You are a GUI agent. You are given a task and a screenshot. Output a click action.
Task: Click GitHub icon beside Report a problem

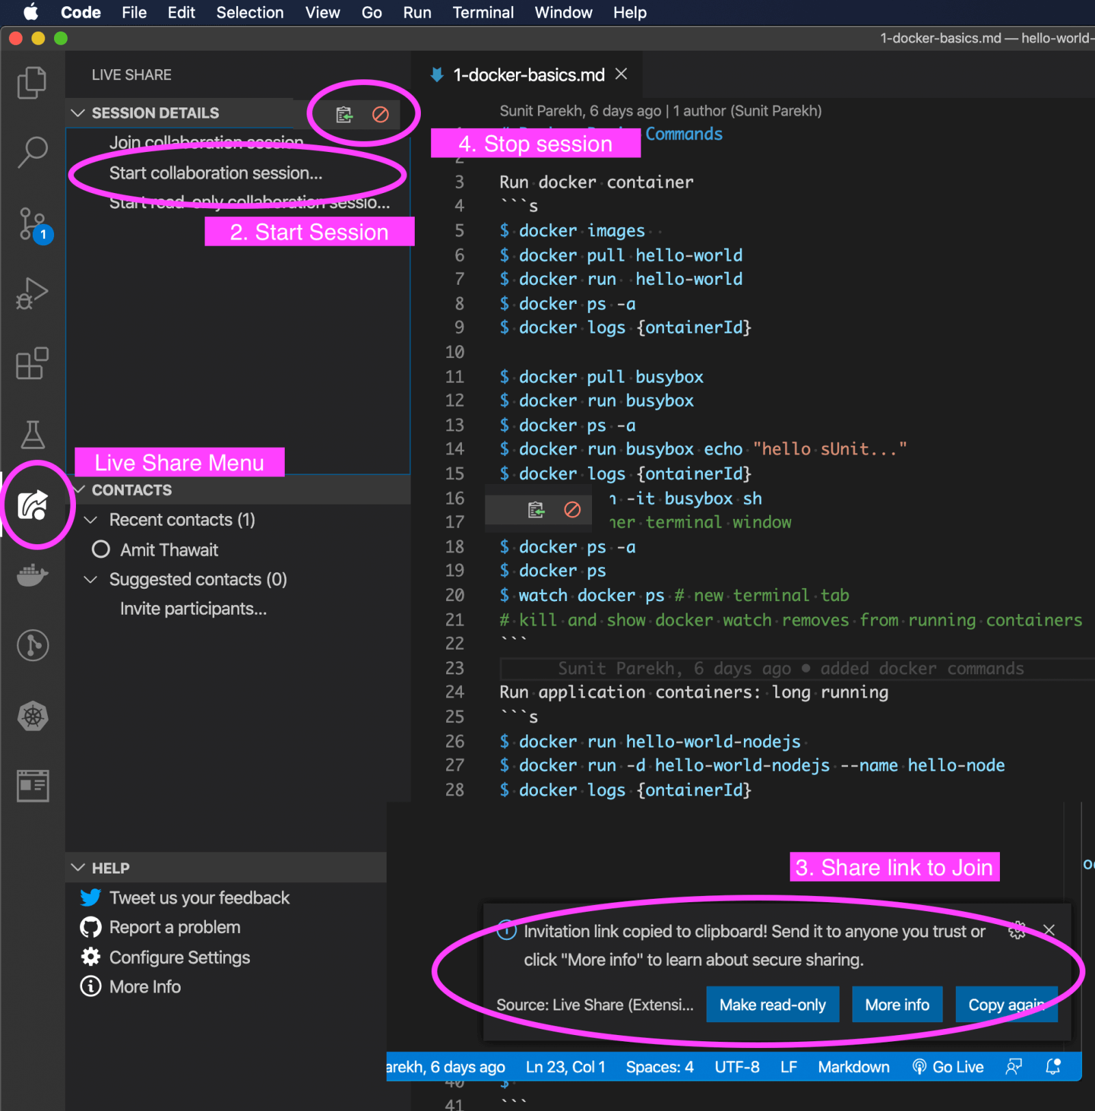click(90, 927)
